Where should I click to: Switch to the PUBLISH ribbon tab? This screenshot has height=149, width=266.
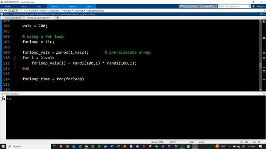pyautogui.click(x=72, y=7)
